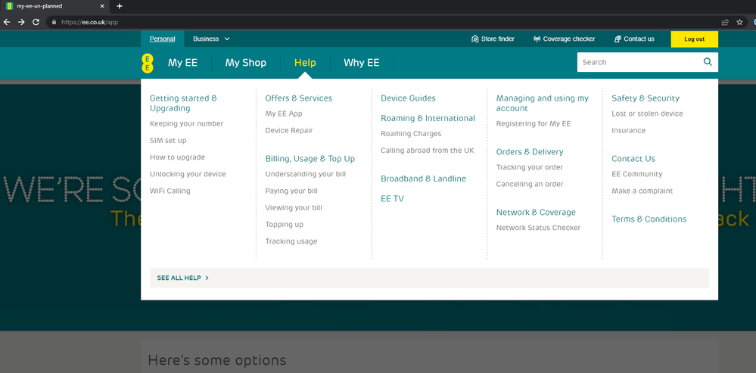Open a new browser tab
The height and width of the screenshot is (373, 756).
pos(120,6)
